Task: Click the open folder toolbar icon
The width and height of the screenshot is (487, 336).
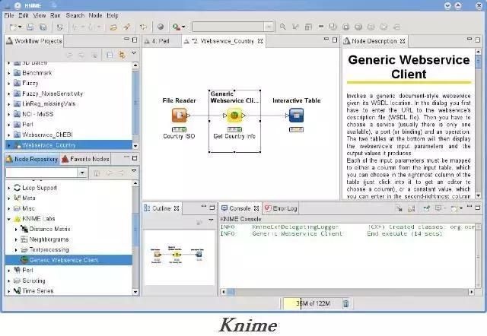Action: point(113,27)
